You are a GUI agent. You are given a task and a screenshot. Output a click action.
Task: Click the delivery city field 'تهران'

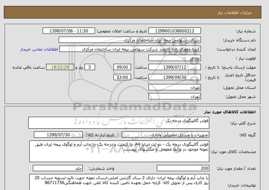click(174, 96)
